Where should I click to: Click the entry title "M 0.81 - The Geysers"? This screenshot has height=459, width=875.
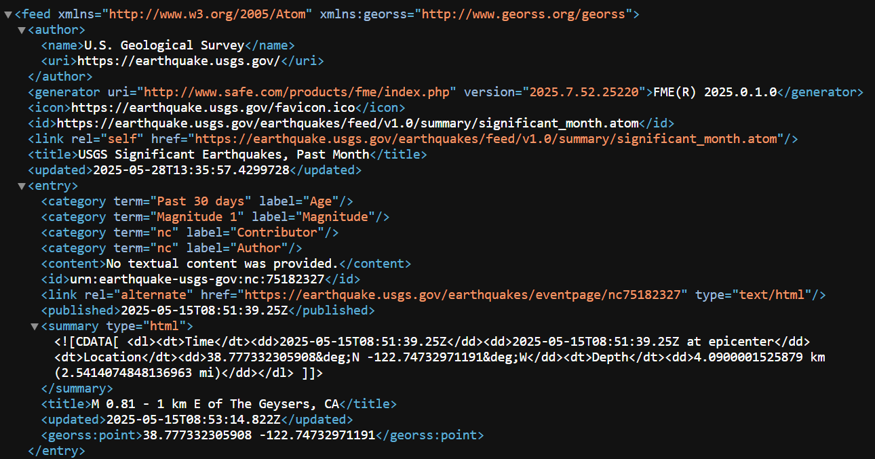216,404
